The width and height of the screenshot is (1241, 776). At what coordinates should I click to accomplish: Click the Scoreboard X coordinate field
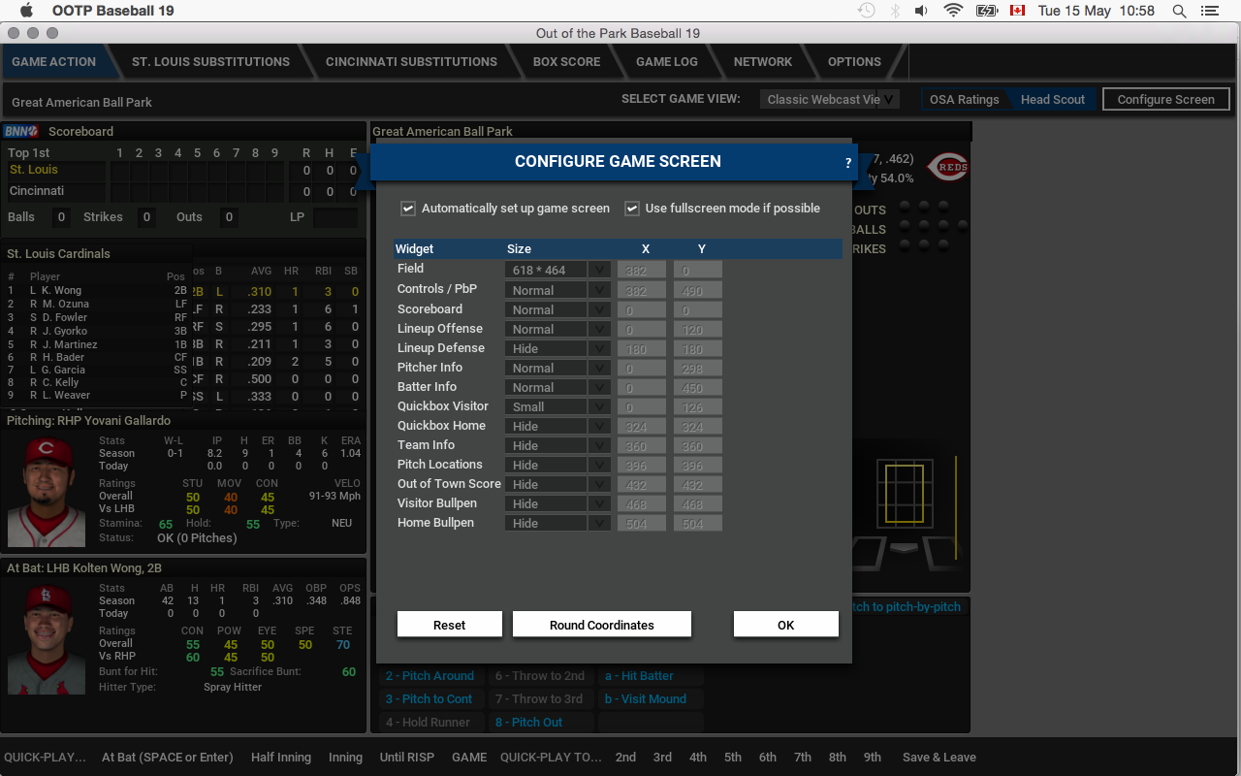point(641,309)
